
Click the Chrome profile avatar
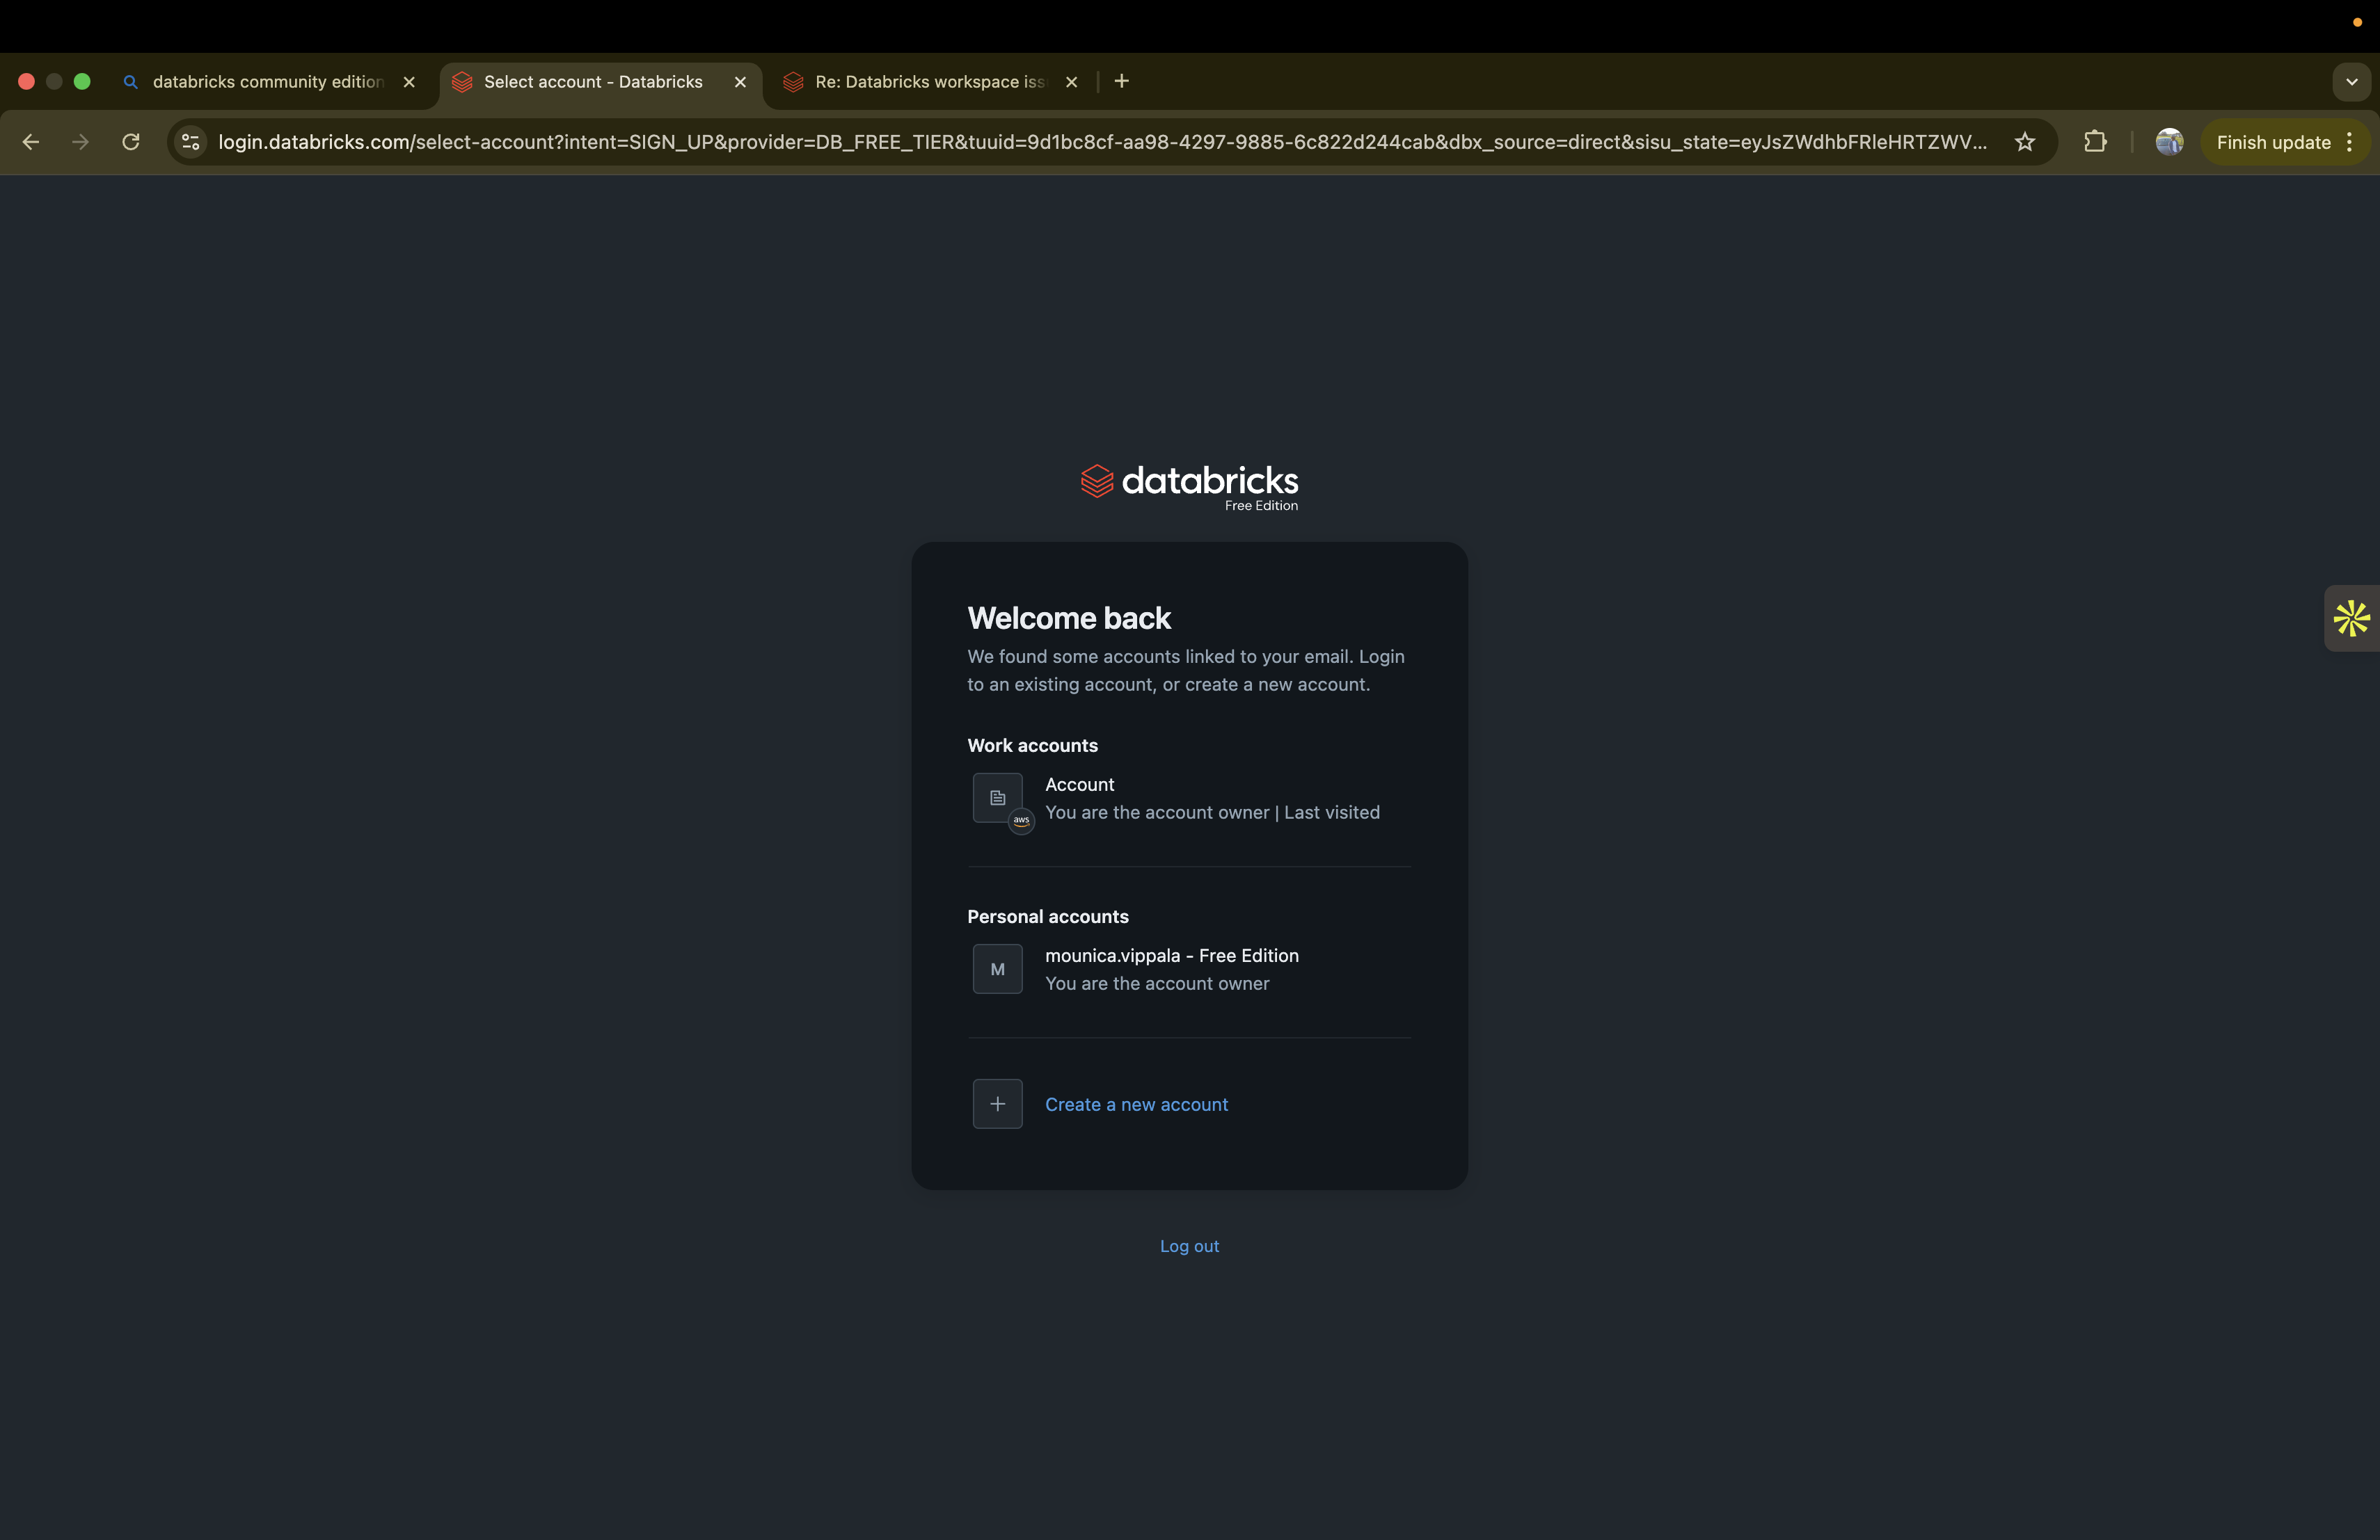[2168, 142]
